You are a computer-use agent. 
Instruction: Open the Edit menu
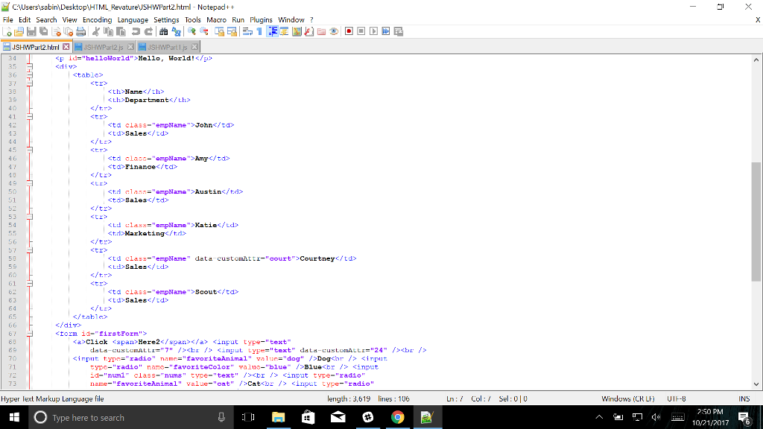tap(25, 20)
